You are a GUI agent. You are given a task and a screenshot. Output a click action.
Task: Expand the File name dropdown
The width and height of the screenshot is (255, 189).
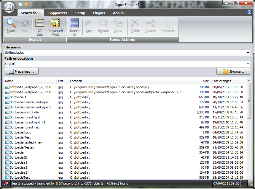(x=248, y=53)
